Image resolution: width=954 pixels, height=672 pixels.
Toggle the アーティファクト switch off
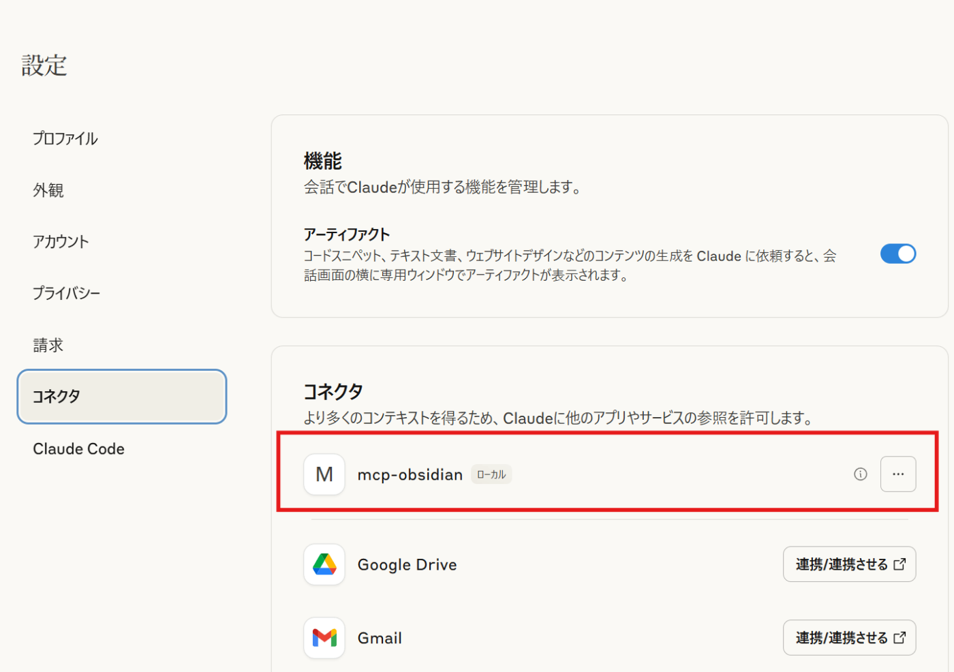[898, 254]
